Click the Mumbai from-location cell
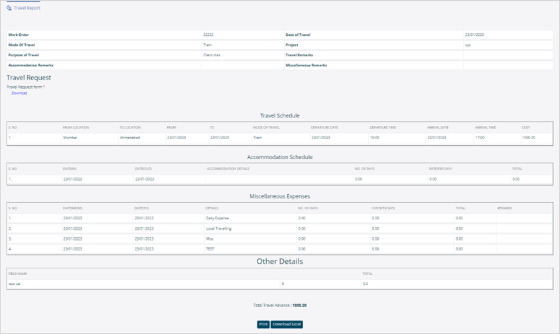The height and width of the screenshot is (334, 560). pyautogui.click(x=70, y=138)
